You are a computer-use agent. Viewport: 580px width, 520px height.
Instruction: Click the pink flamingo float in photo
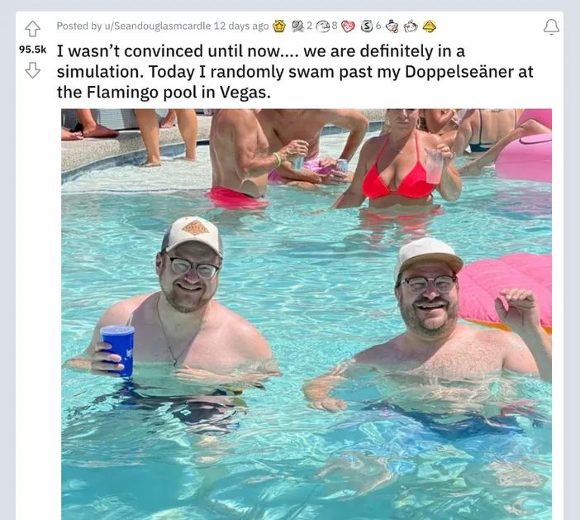[506, 293]
